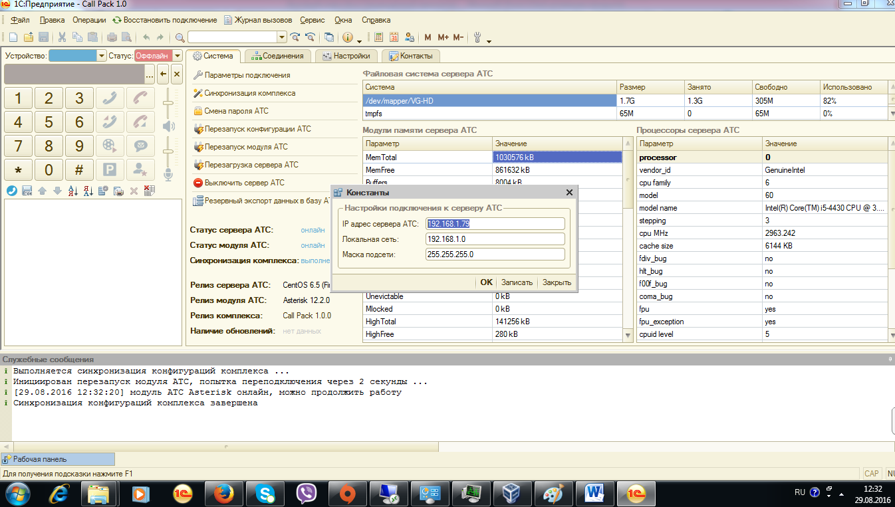This screenshot has height=507, width=895.
Task: Click Закрыть in Константы dialog
Action: tap(557, 282)
